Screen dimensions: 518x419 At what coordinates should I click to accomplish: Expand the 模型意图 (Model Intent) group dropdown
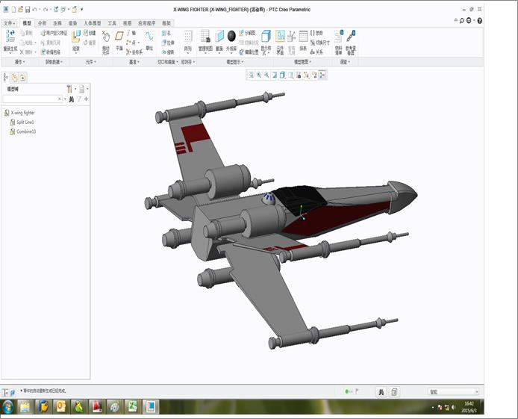click(x=302, y=62)
